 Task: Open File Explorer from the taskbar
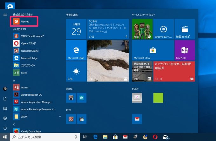[105, 137]
